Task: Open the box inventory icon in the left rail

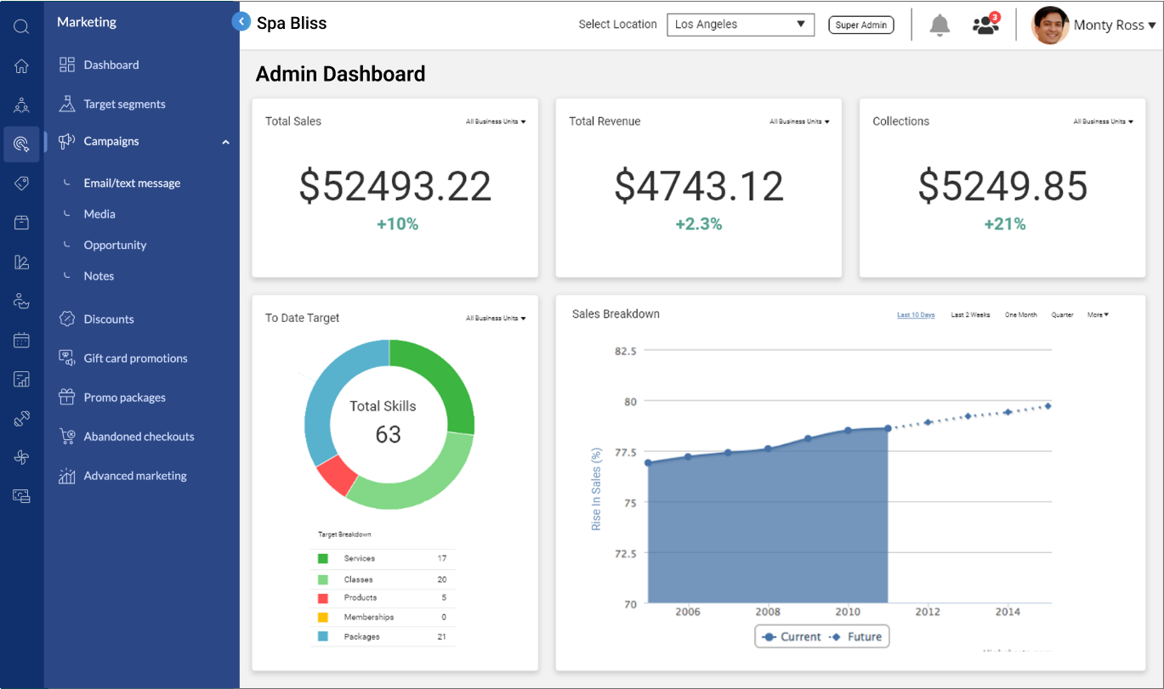Action: coord(21,223)
